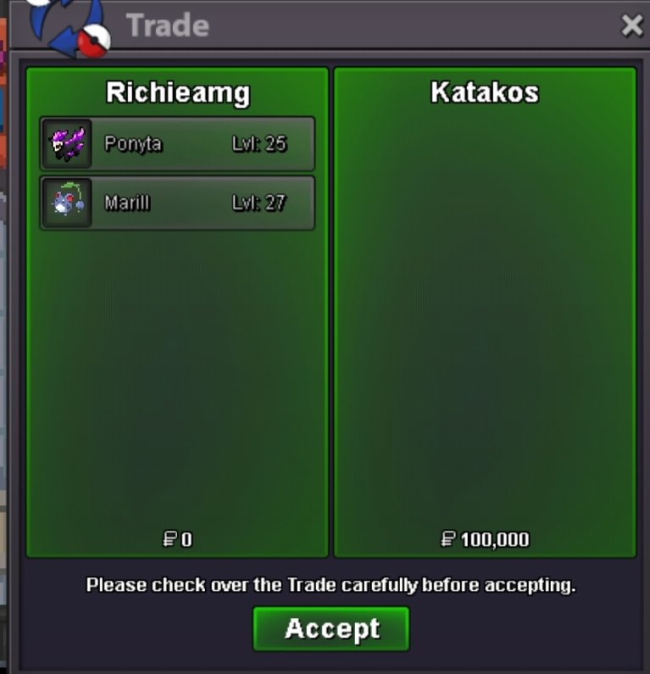
Task: Click the Ponyta name label
Action: (133, 144)
